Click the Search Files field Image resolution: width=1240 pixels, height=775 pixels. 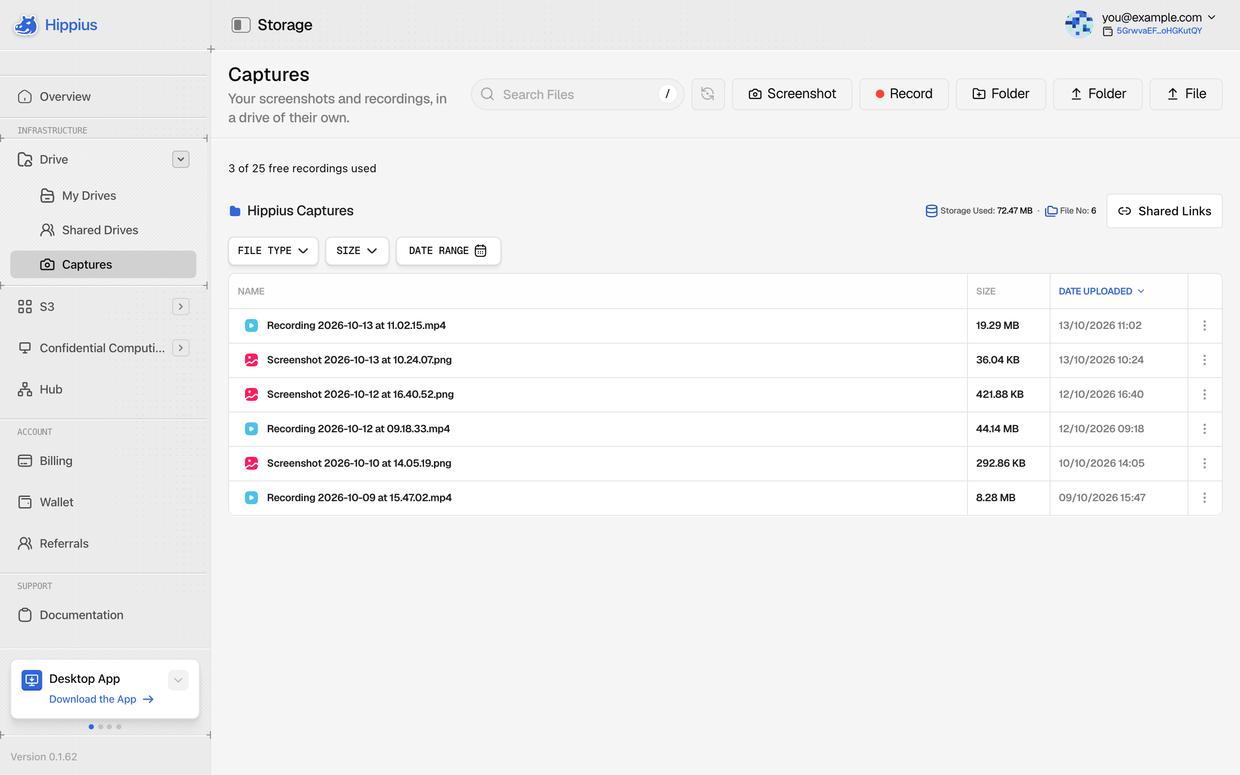click(x=577, y=94)
